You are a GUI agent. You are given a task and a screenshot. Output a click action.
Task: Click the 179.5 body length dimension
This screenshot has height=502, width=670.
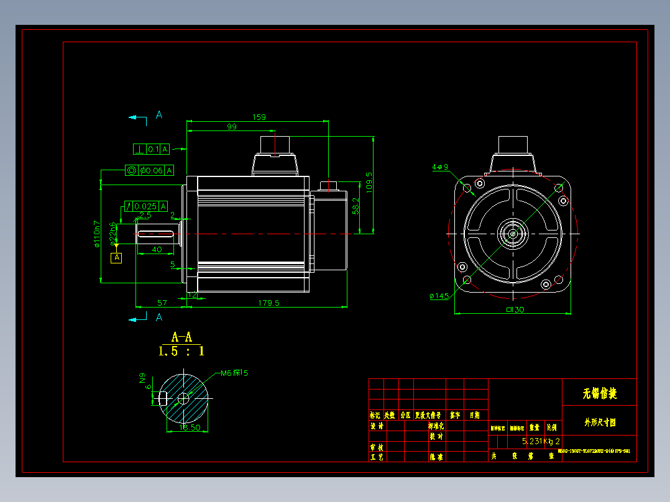(268, 303)
